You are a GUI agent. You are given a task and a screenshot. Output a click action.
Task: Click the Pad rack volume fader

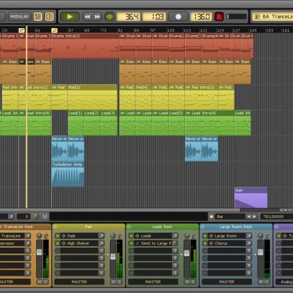point(113,256)
